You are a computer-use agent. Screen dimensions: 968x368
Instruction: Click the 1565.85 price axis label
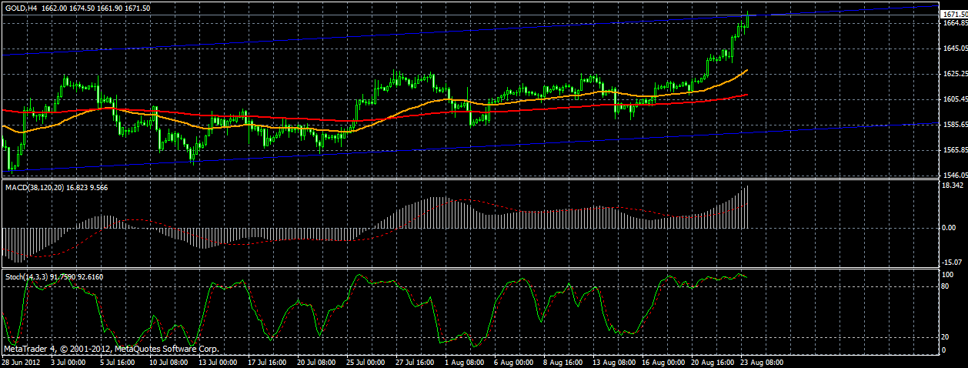coord(954,150)
